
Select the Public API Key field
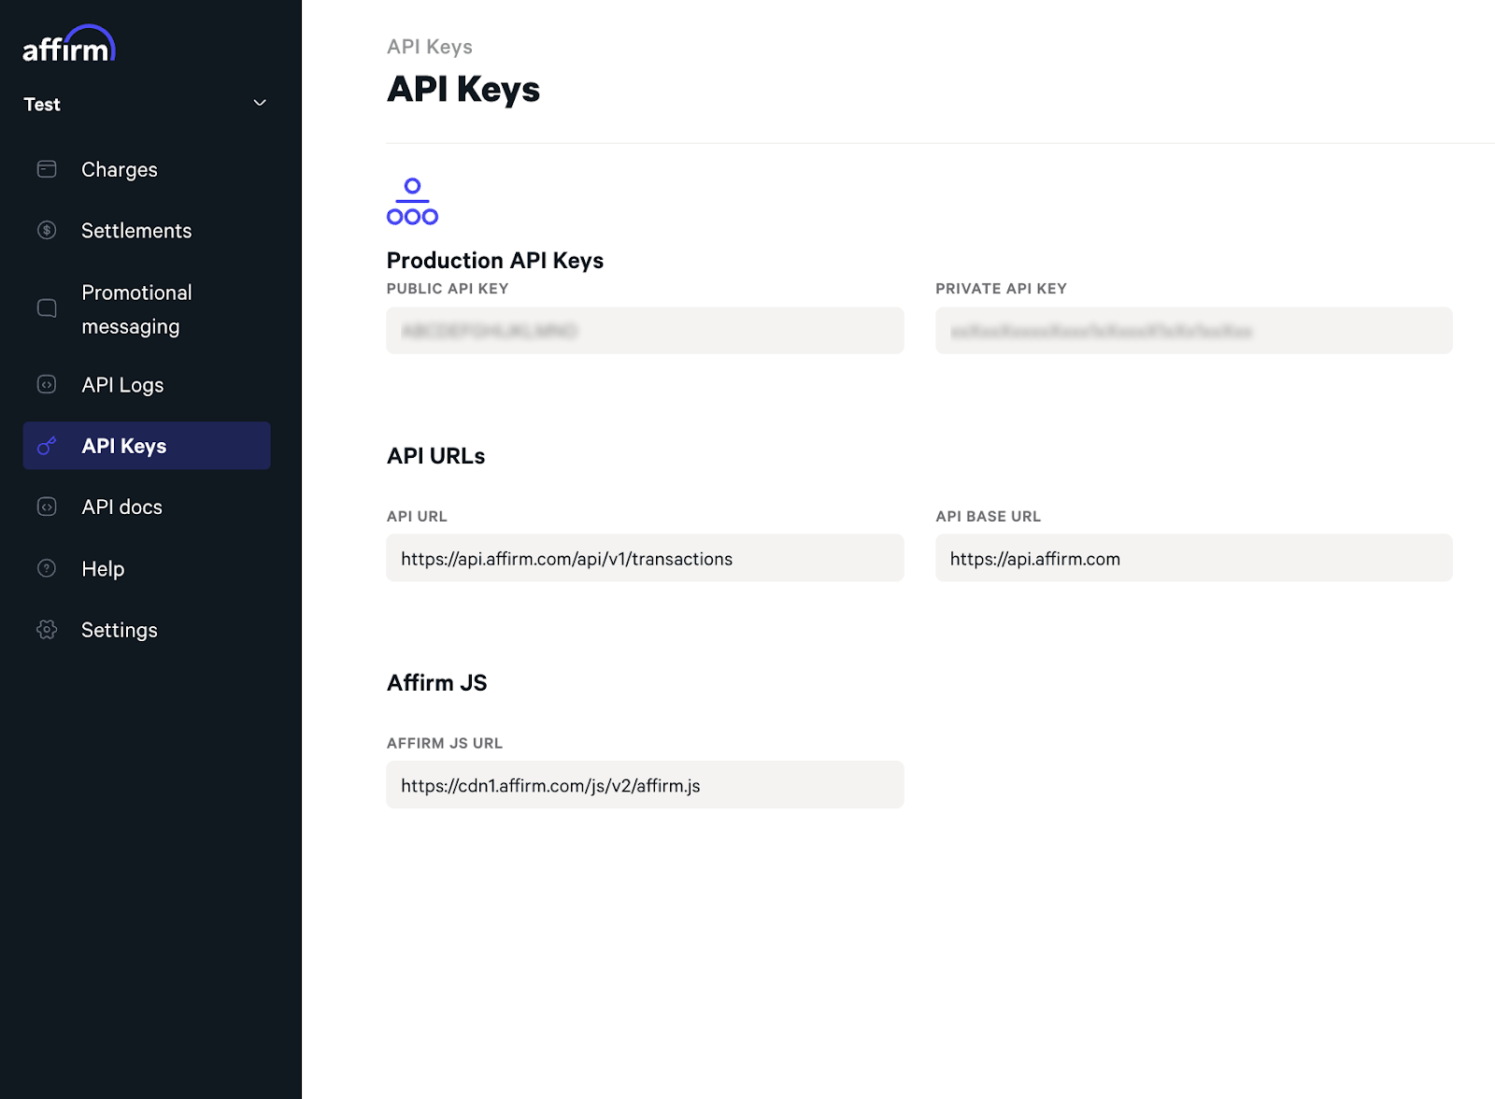click(x=645, y=331)
